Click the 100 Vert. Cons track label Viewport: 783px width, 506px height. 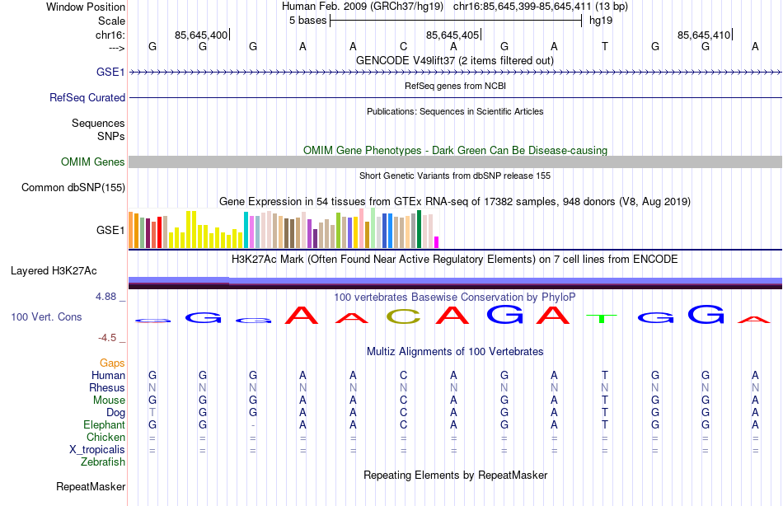click(x=46, y=316)
